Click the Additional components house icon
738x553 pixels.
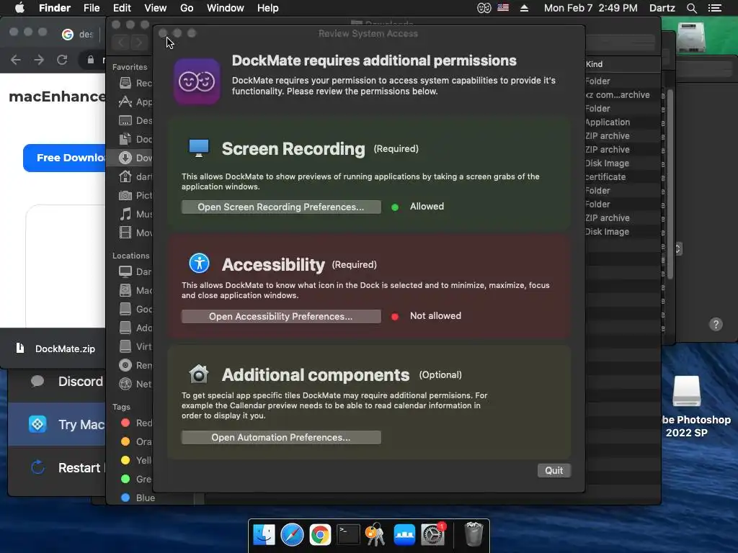click(199, 374)
